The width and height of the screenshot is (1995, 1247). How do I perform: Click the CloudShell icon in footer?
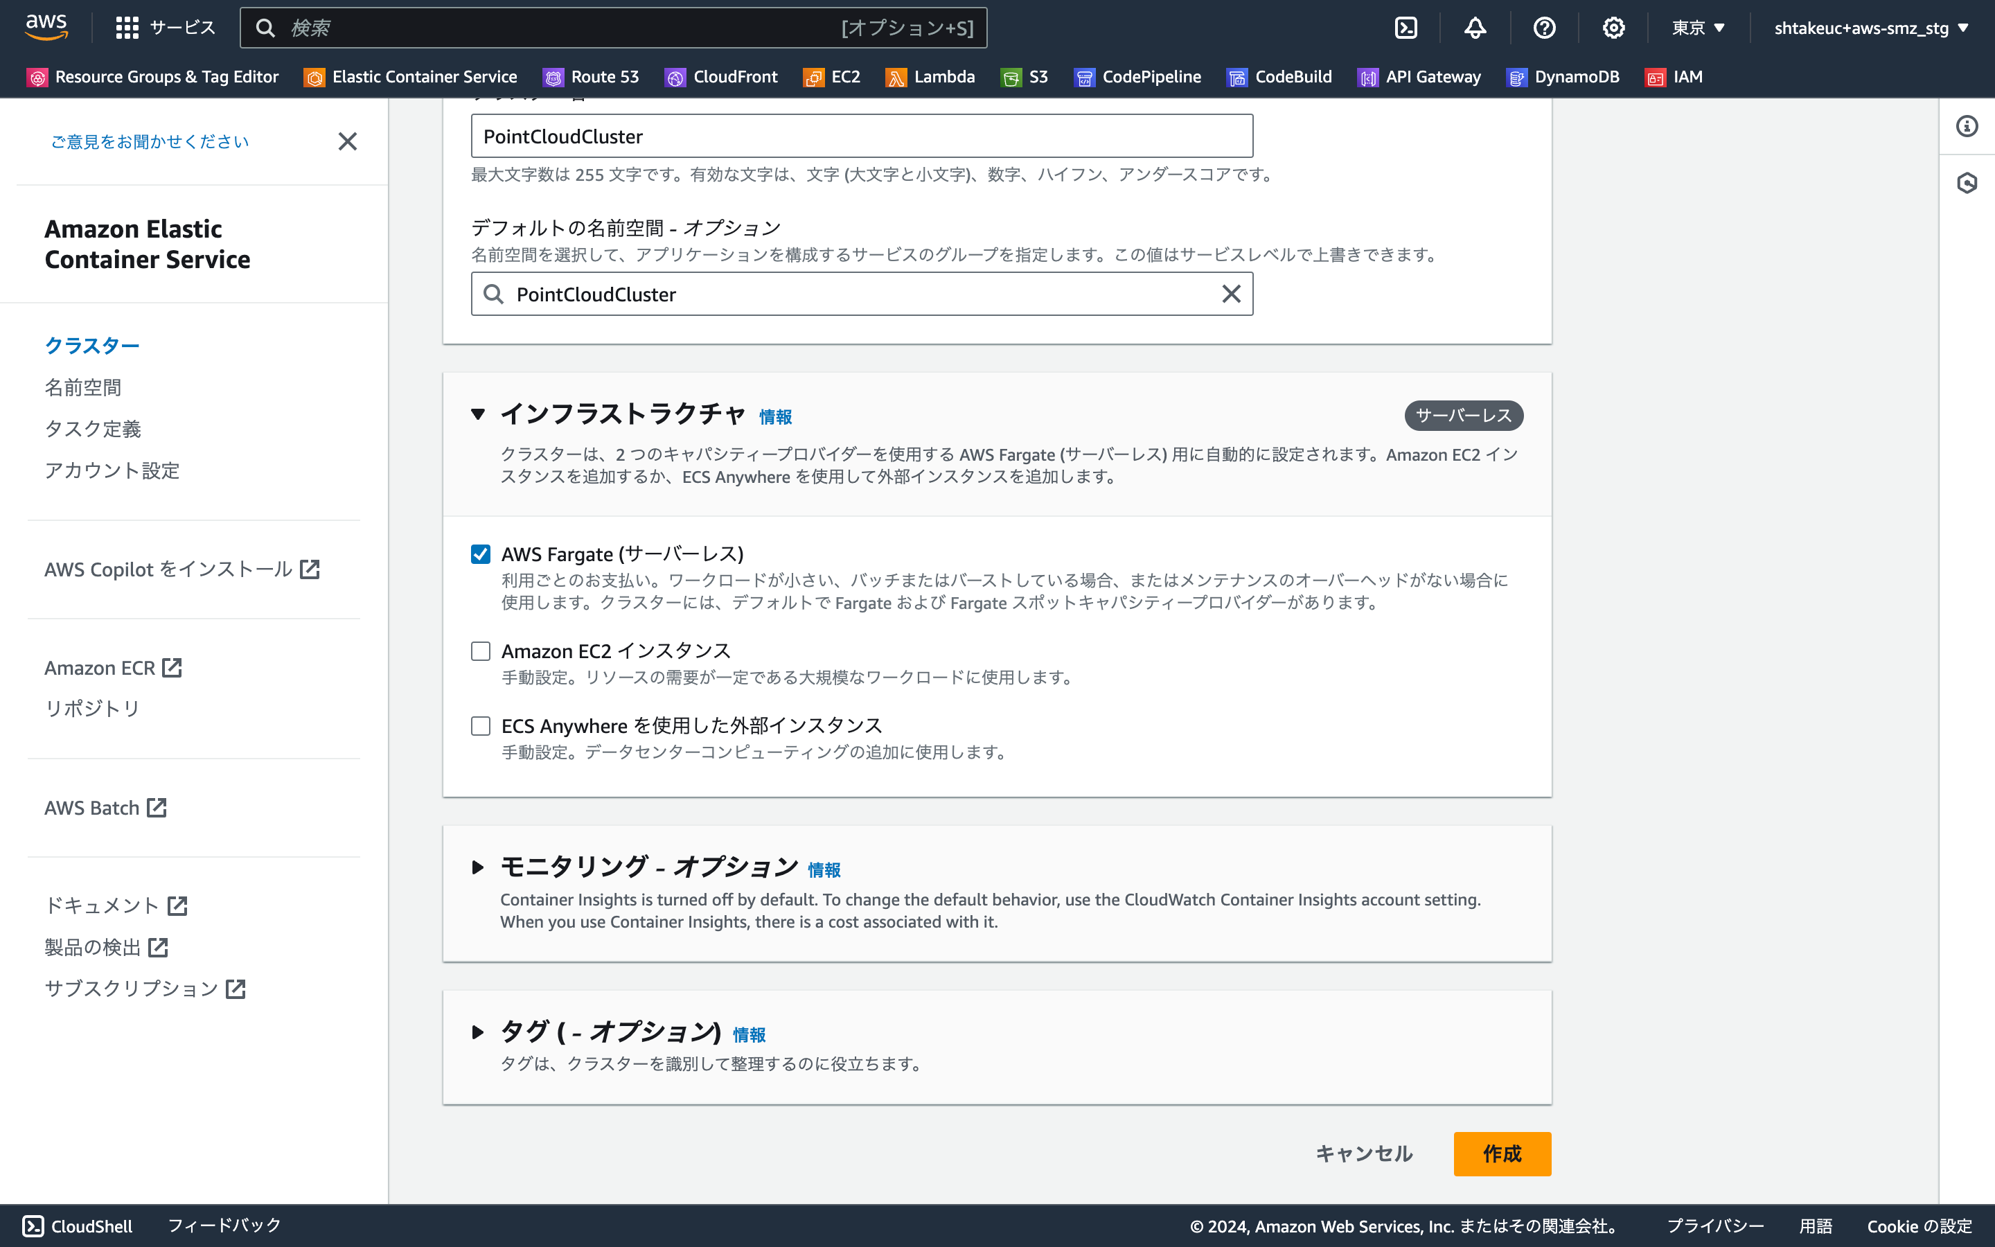coord(33,1226)
